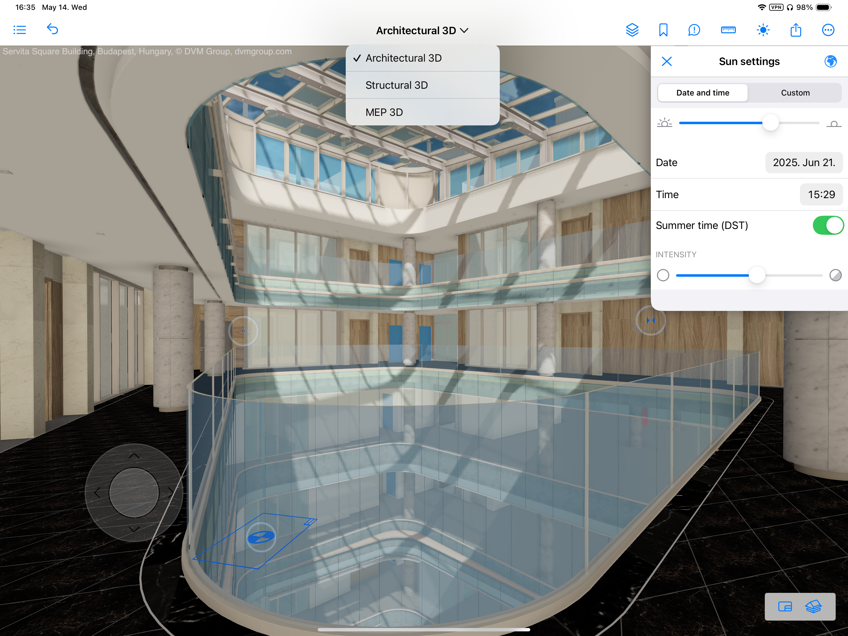This screenshot has height=636, width=848.
Task: Click the globe location icon in Sun settings
Action: tap(830, 61)
